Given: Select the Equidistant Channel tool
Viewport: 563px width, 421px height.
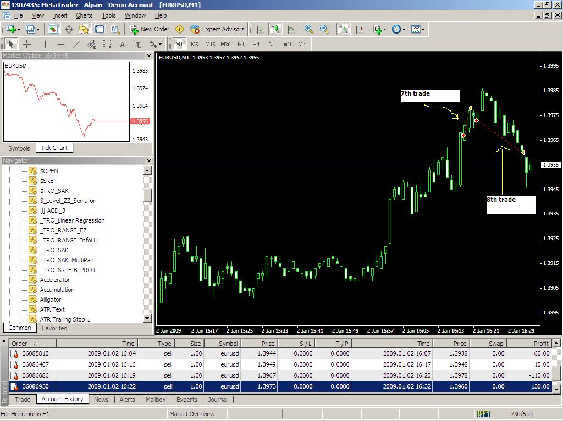Looking at the screenshot, I should pos(92,44).
